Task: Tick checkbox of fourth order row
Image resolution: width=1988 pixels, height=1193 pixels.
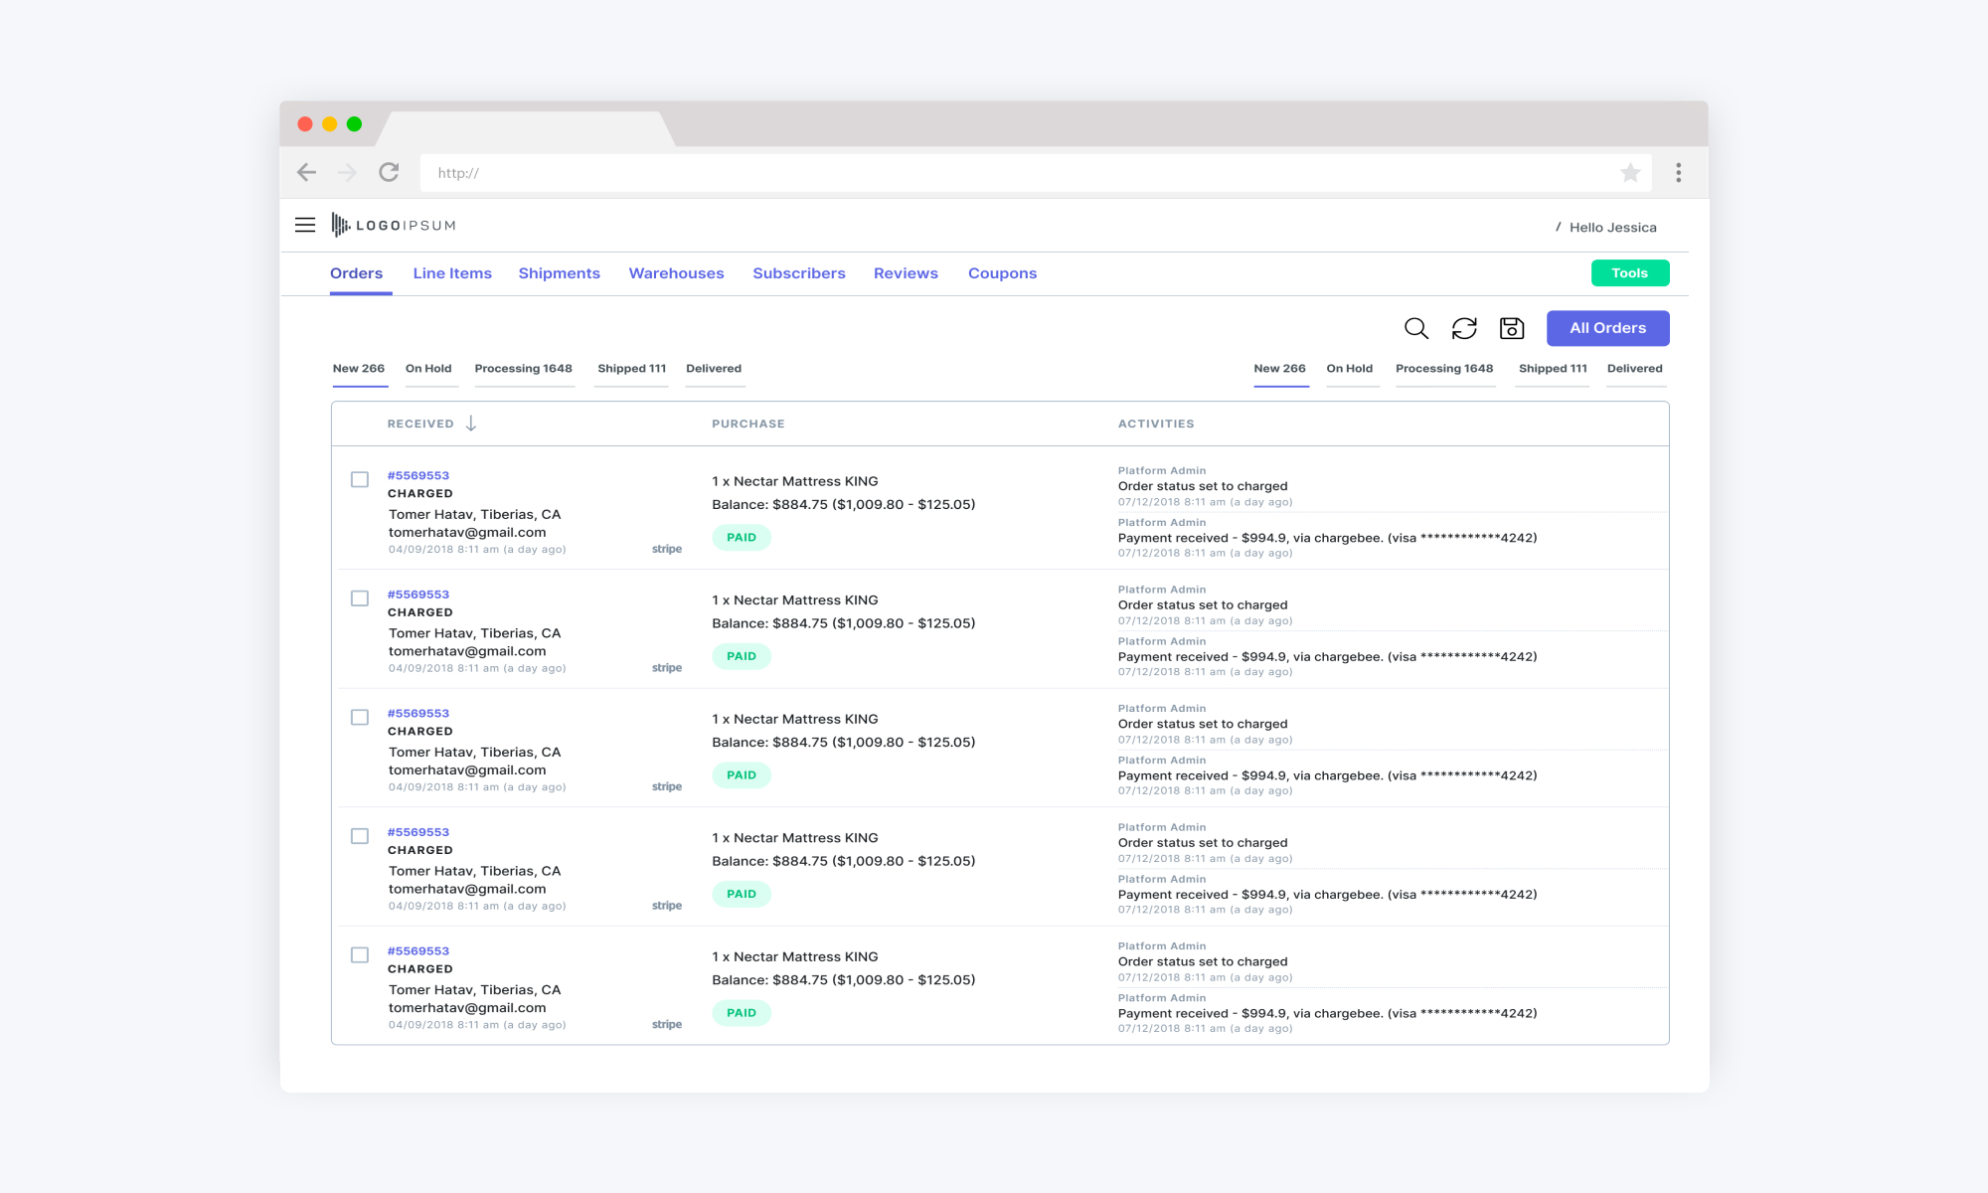Action: coord(360,836)
